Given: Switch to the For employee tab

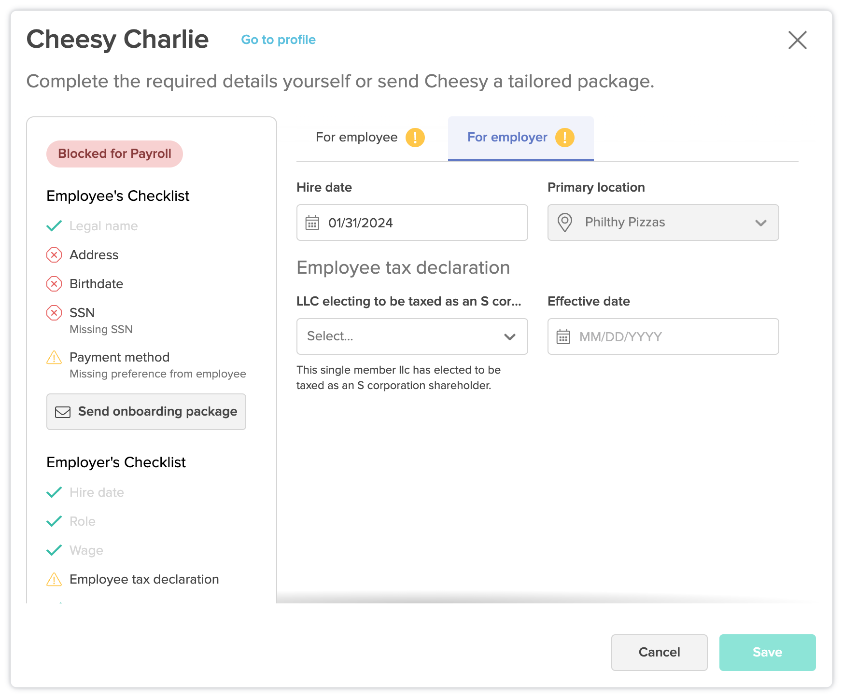Looking at the screenshot, I should click(370, 138).
